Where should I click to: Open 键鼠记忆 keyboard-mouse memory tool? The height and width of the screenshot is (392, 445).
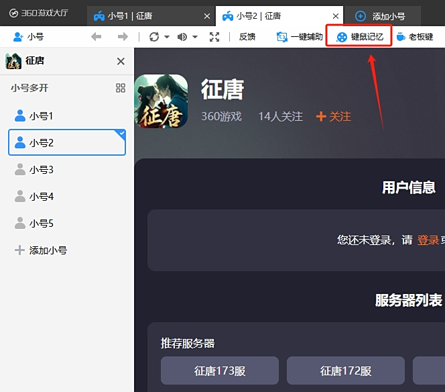[360, 37]
